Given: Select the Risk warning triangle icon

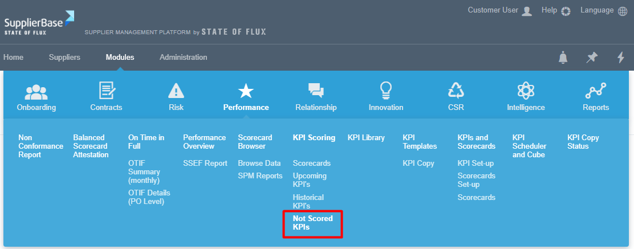Looking at the screenshot, I should [x=176, y=91].
